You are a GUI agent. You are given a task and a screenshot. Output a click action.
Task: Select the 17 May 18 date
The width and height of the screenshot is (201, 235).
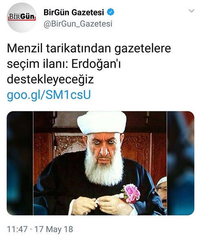tap(54, 229)
